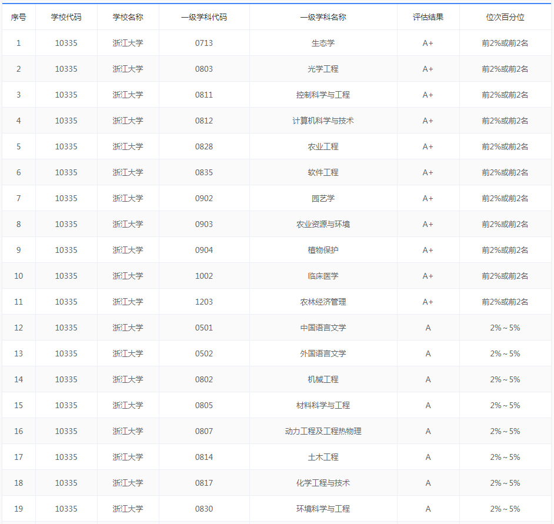This screenshot has width=554, height=524.
Task: Click row number 18 cell
Action: (18, 483)
